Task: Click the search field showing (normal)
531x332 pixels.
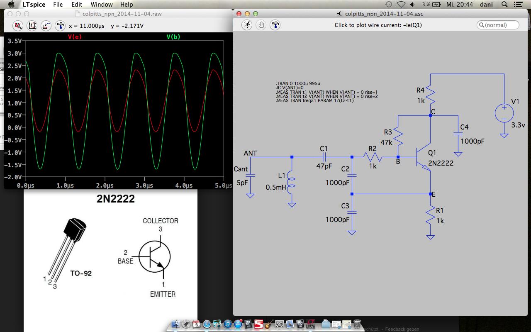Action: (x=498, y=25)
